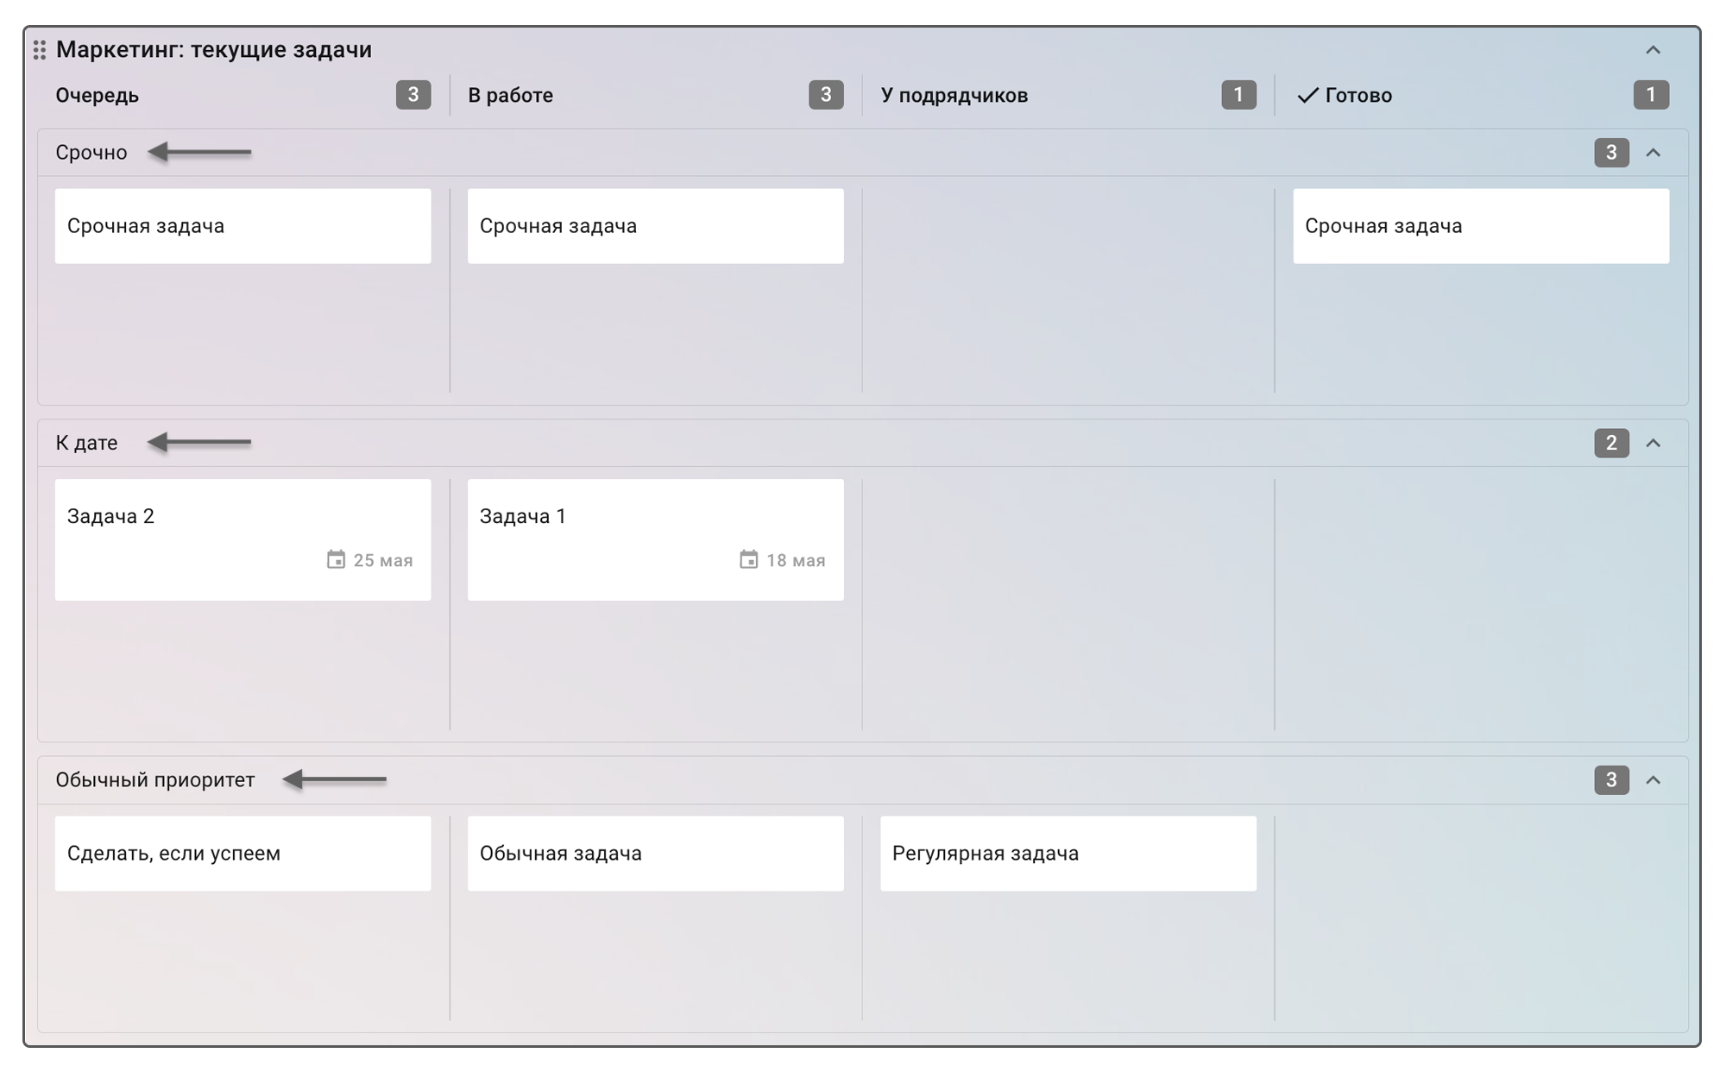Click the checkmark icon beside Готово

coord(1307,95)
